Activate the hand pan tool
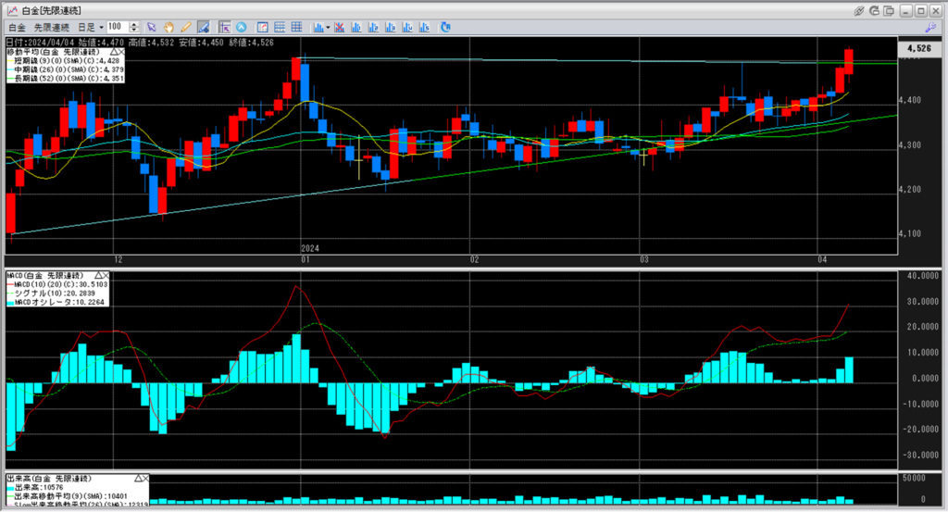This screenshot has height=512, width=948. click(x=168, y=28)
